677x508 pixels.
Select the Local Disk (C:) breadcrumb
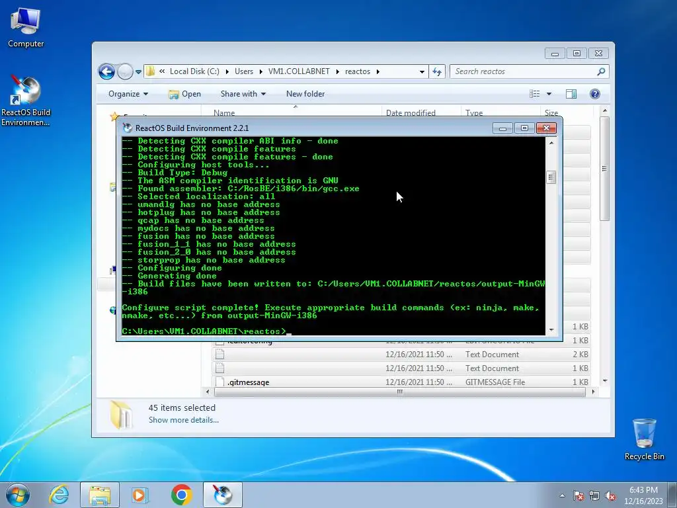click(x=194, y=71)
